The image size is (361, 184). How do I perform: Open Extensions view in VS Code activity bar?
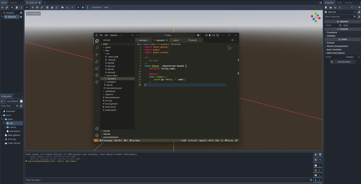pyautogui.click(x=97, y=69)
